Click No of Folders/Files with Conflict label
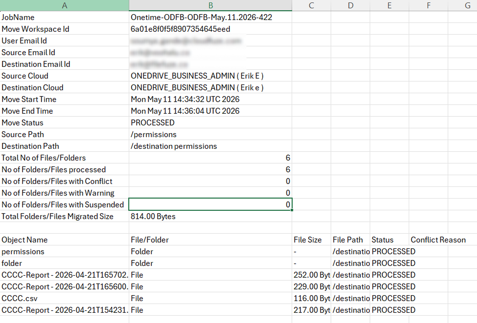Viewport: 477px width, 323px height. tap(57, 181)
